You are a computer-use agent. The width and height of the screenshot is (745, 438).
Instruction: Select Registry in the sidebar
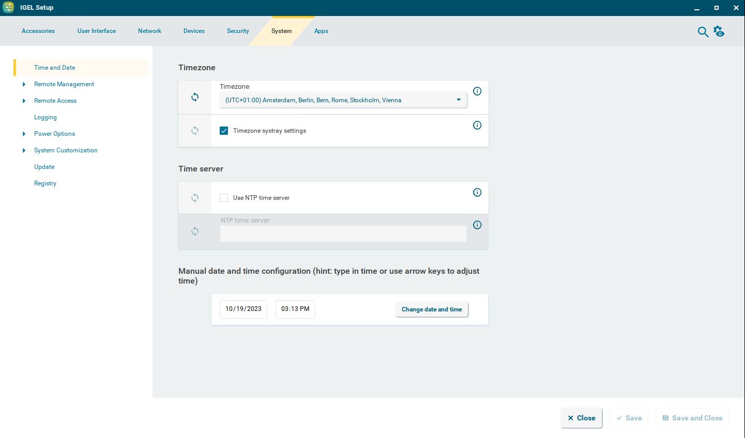coord(45,183)
